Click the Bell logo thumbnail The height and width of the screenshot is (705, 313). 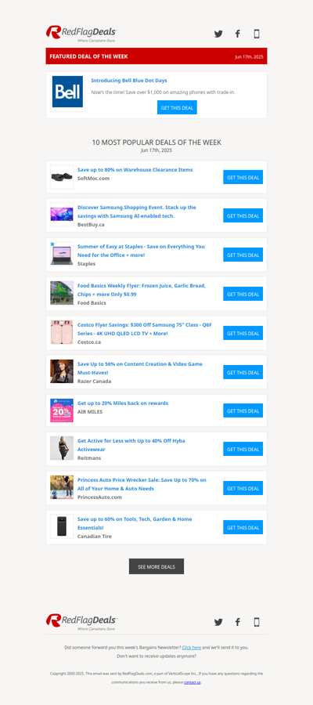click(67, 92)
